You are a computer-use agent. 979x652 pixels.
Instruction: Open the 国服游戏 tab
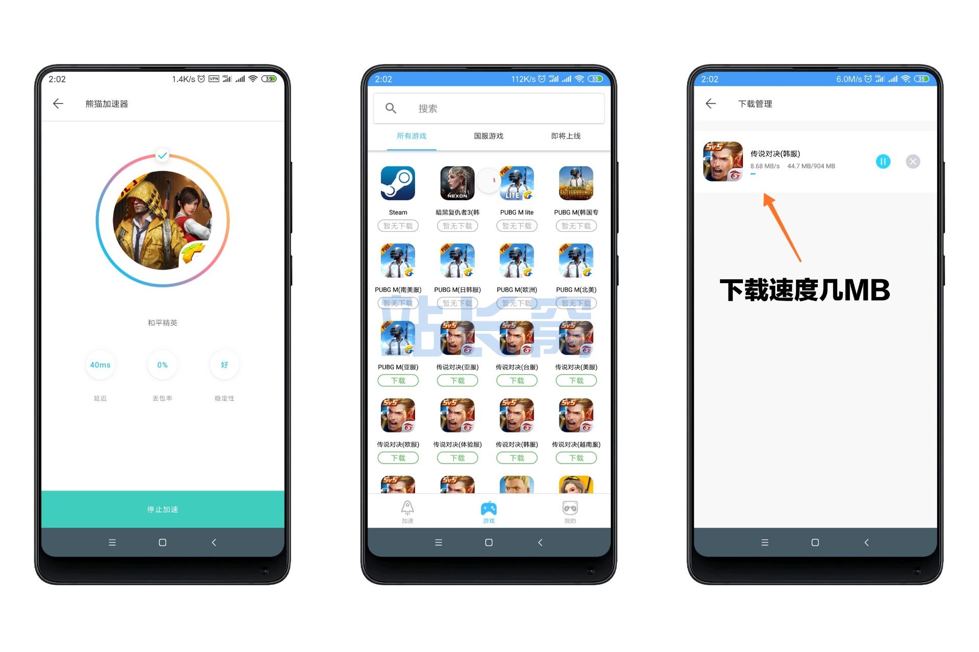click(489, 137)
